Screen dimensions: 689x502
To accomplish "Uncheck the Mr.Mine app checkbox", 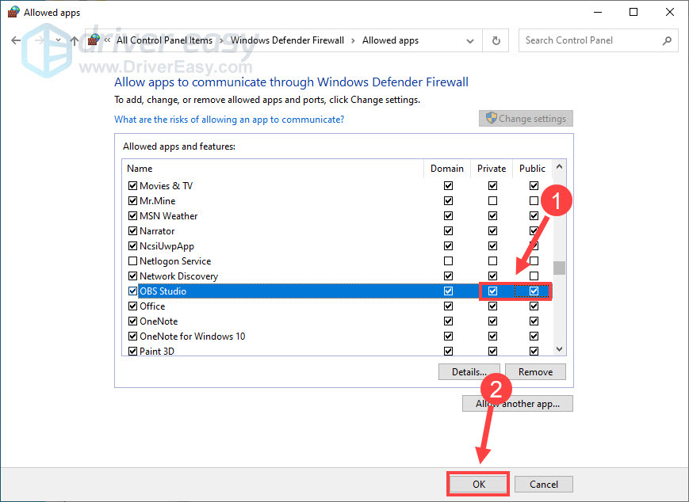I will [132, 200].
